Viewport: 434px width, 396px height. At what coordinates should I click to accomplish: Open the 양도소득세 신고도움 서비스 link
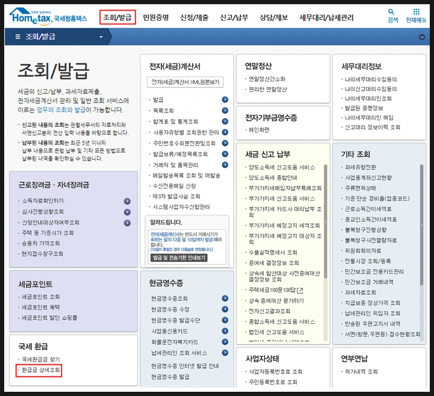(281, 167)
